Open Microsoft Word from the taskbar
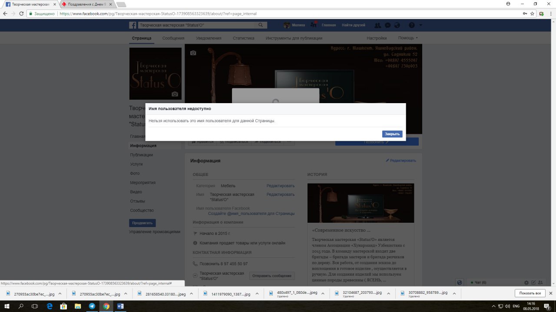The height and width of the screenshot is (312, 556). [x=120, y=306]
